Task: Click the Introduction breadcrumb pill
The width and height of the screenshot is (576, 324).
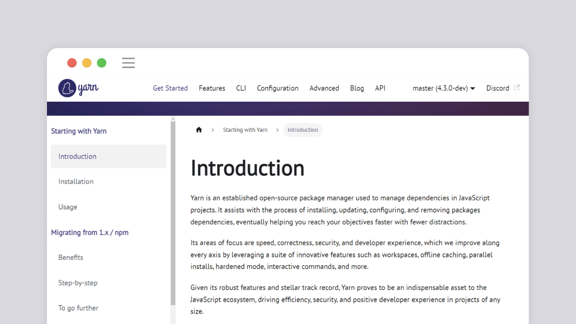Action: coord(303,130)
